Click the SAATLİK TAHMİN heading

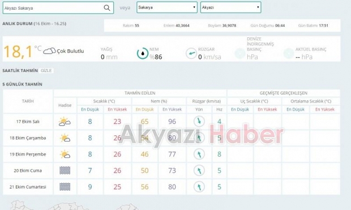tap(20, 71)
